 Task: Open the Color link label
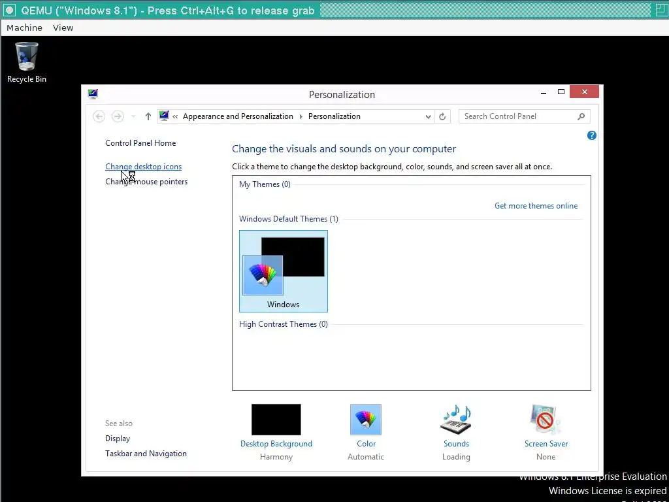point(366,444)
